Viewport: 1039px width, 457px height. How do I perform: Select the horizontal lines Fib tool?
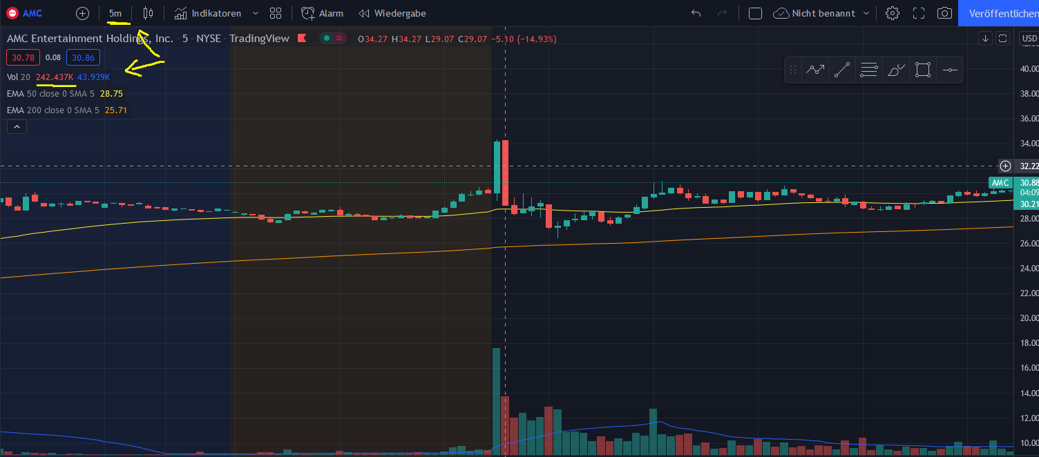[x=869, y=70]
